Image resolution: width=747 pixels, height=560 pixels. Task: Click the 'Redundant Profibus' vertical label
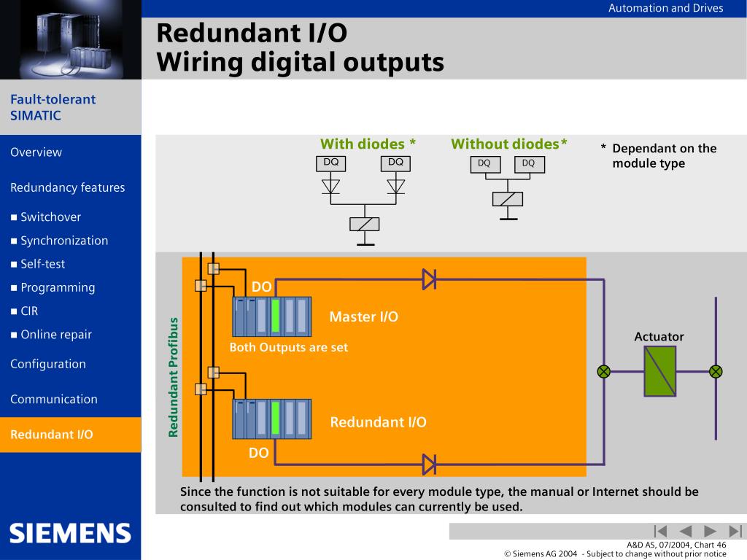coord(173,377)
